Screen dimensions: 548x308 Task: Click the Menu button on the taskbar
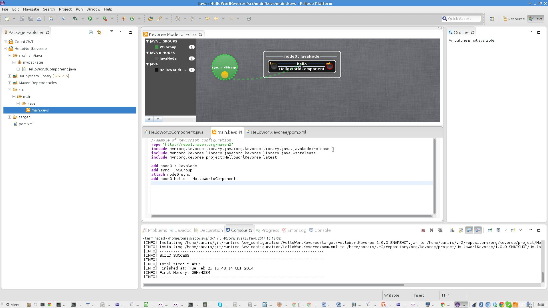13,305
